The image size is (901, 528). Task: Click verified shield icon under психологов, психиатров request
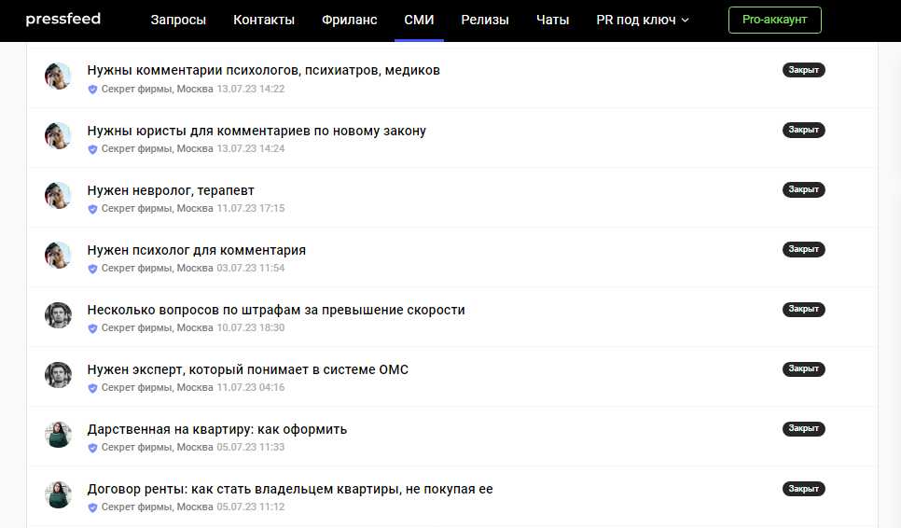coord(92,89)
